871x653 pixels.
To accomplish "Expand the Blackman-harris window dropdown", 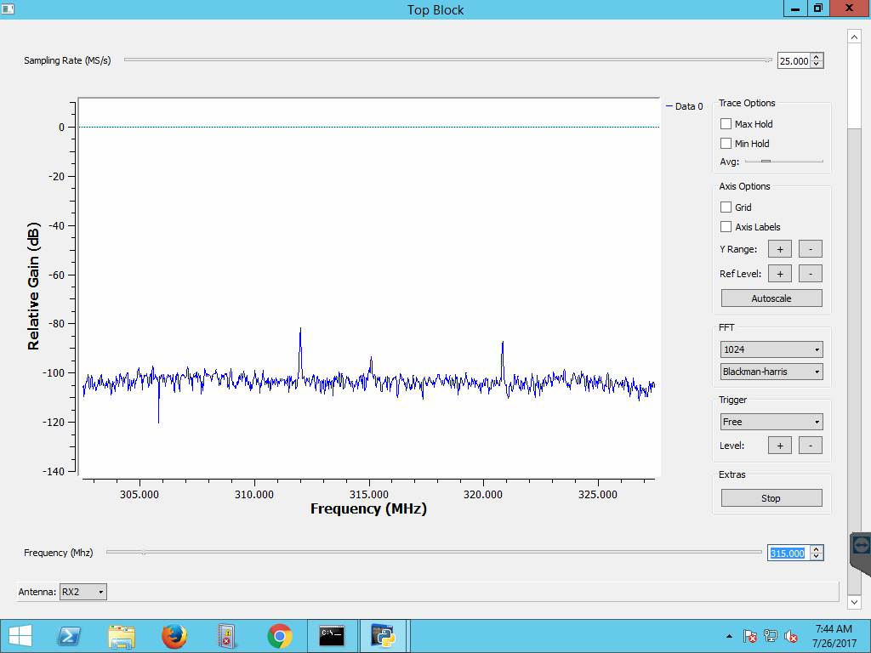I will coord(771,372).
